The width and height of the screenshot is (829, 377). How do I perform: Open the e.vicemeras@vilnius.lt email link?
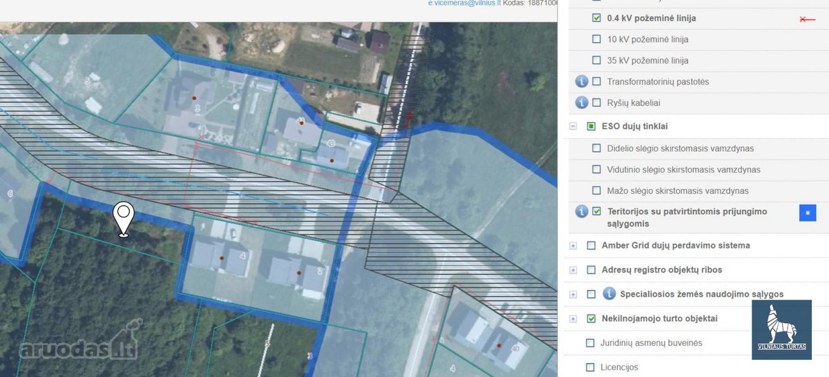tap(464, 3)
